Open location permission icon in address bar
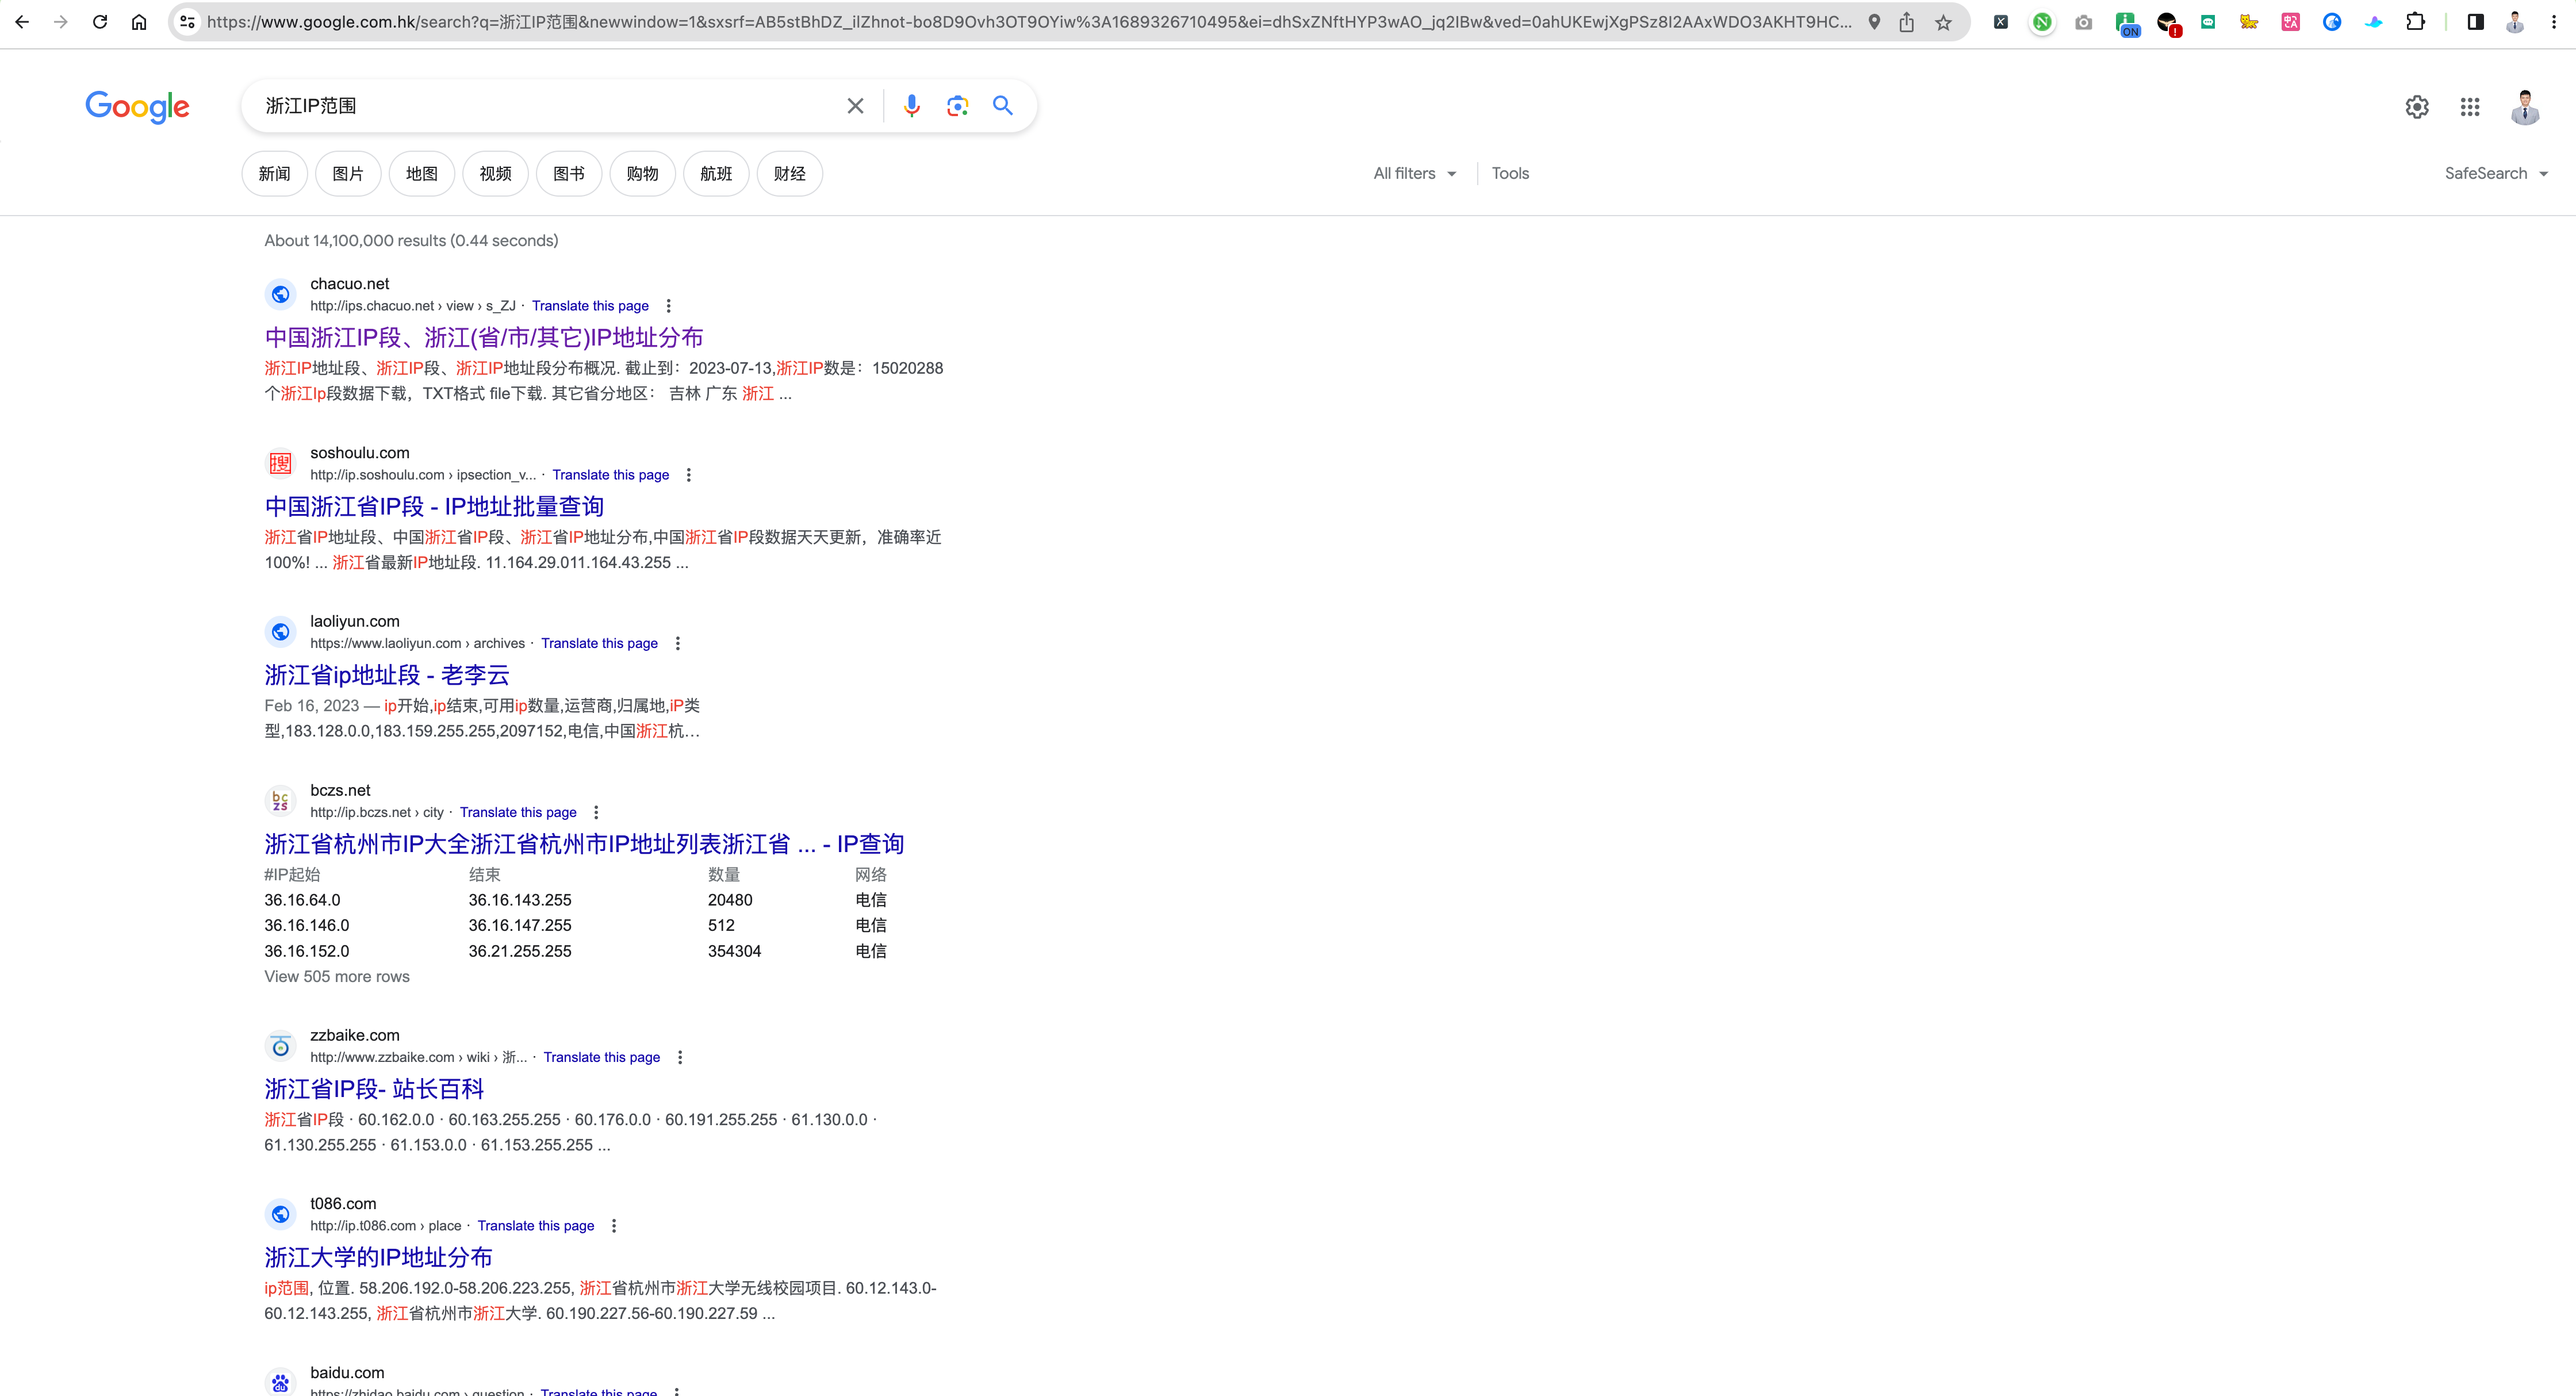This screenshot has width=2576, height=1396. (x=1874, y=22)
